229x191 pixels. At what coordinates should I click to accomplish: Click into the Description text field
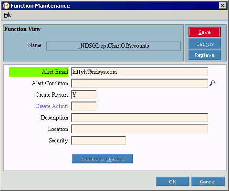pyautogui.click(x=139, y=118)
